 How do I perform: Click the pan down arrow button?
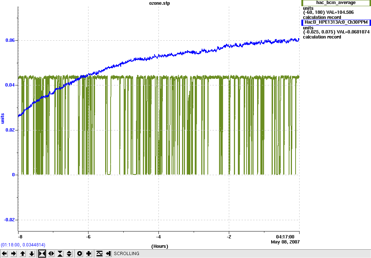point(32,254)
